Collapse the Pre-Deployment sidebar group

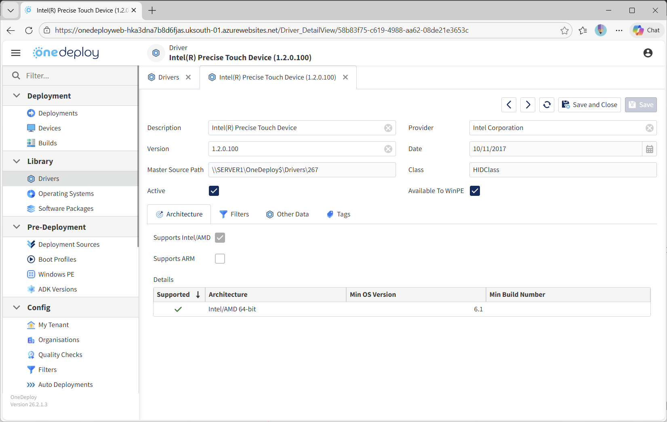click(17, 227)
